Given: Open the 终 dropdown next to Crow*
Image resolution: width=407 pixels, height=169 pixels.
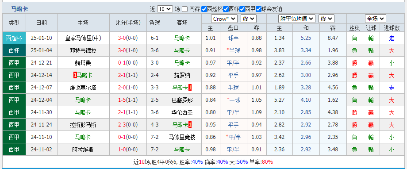Looking at the screenshot, I should pos(249,19).
